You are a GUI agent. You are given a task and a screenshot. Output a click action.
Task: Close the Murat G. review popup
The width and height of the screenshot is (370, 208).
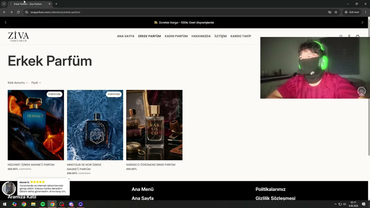tap(69, 179)
